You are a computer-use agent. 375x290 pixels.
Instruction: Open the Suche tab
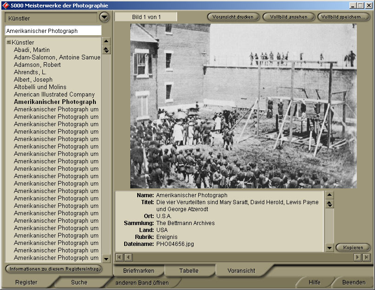pyautogui.click(x=79, y=282)
